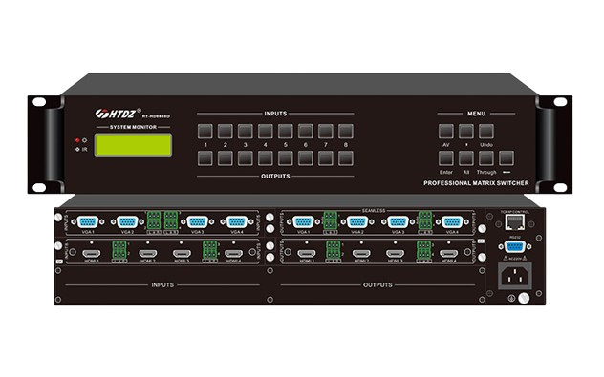Select the OUTPUTS VGA 1 port
The image size is (604, 377).
303,222
